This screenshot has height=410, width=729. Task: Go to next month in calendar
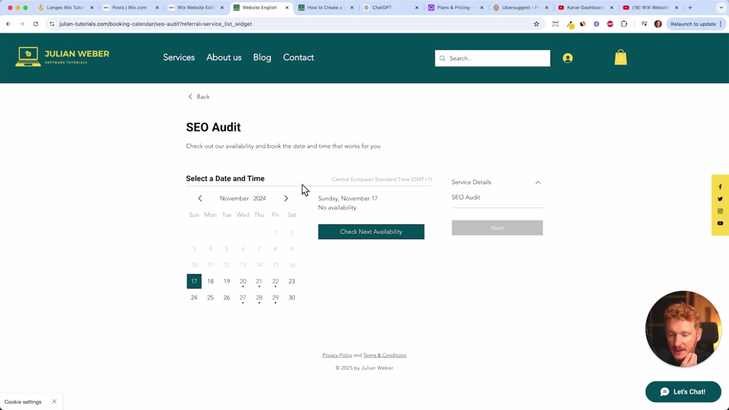pyautogui.click(x=286, y=198)
